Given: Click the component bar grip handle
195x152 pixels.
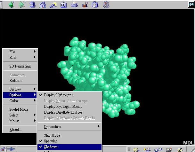Looking at the screenshot, I should point(129,149).
